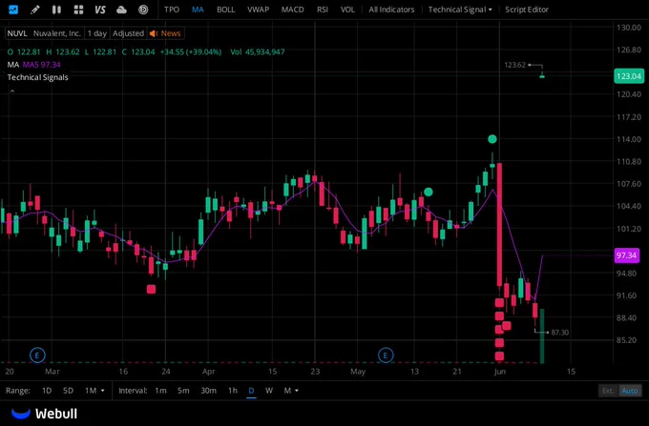Image resolution: width=649 pixels, height=426 pixels.
Task: Click the circular replay icon in toolbar
Action: [143, 10]
